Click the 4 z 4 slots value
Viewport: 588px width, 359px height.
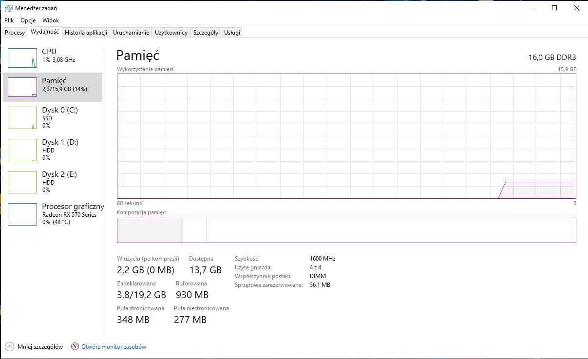click(315, 267)
